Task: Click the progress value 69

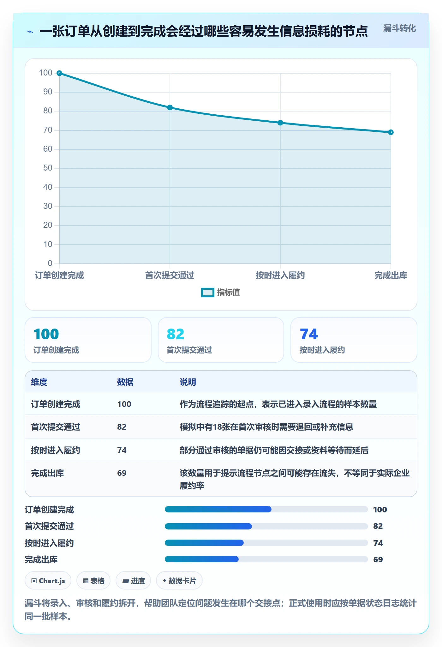Action: point(378,559)
